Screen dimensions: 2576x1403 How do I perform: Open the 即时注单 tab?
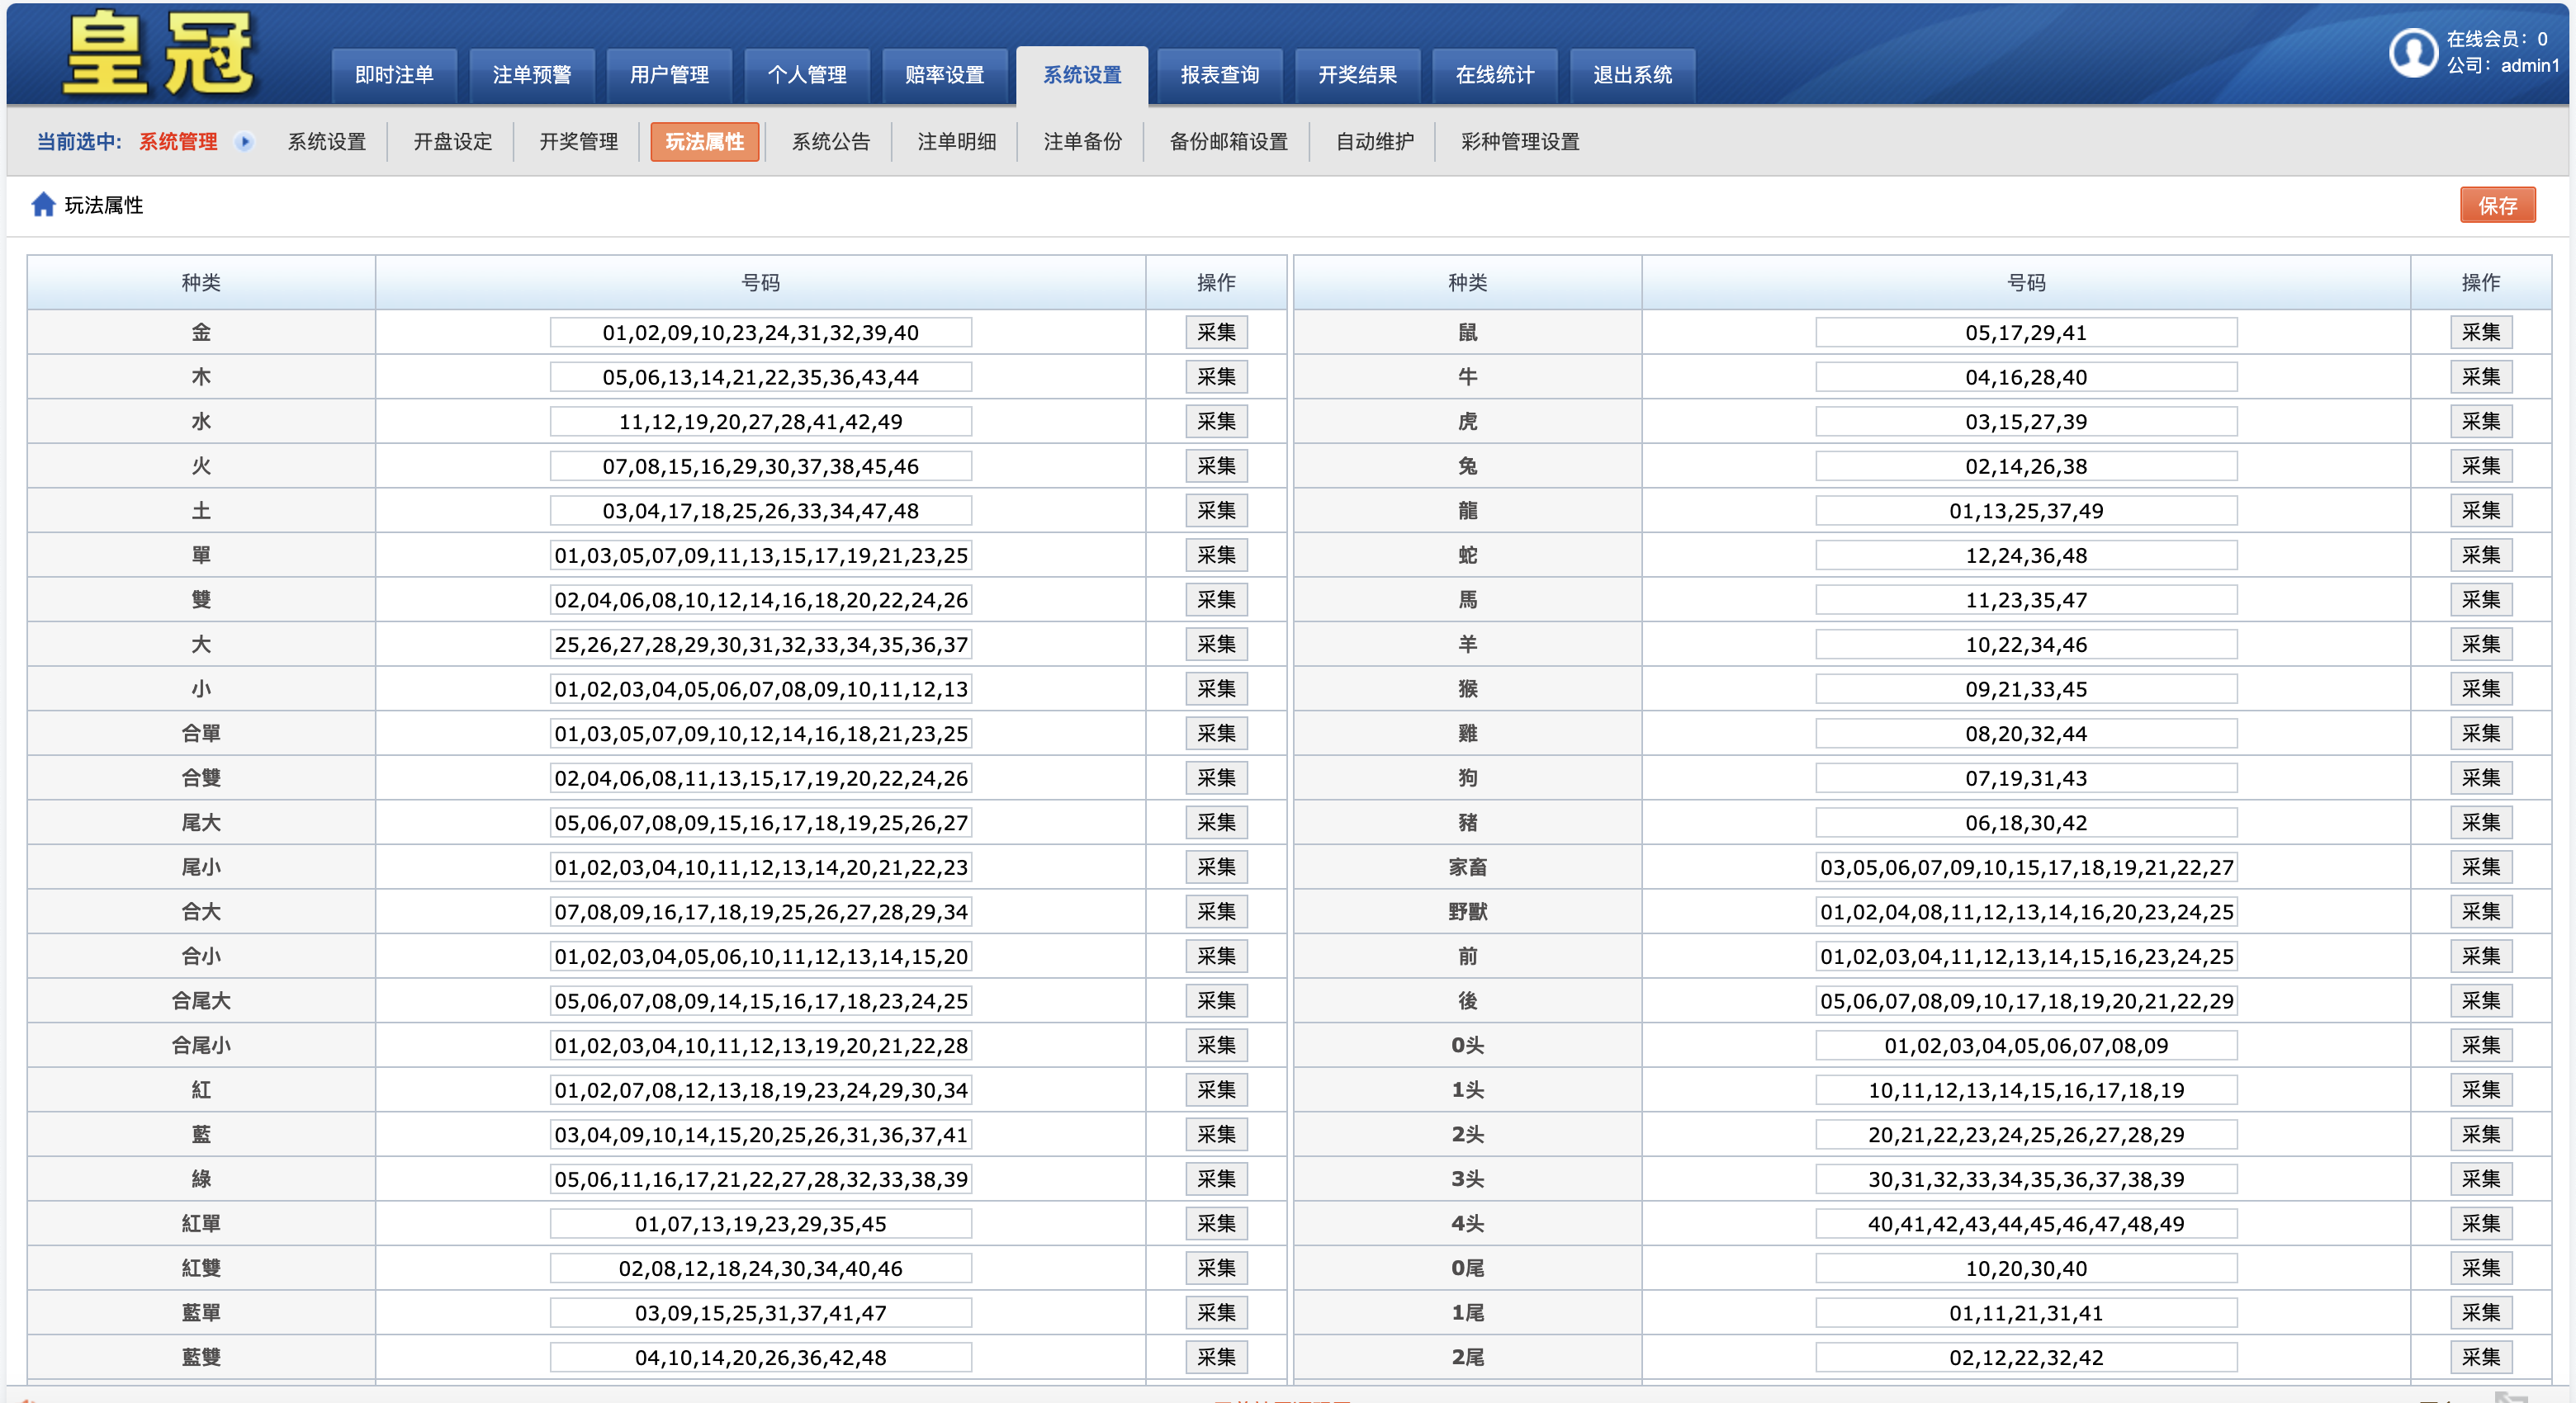(x=394, y=75)
